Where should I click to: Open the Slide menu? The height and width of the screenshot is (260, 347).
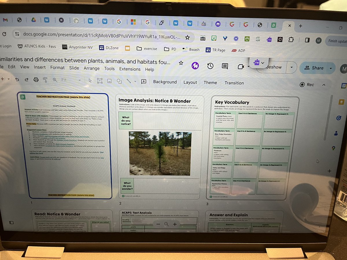coord(74,68)
